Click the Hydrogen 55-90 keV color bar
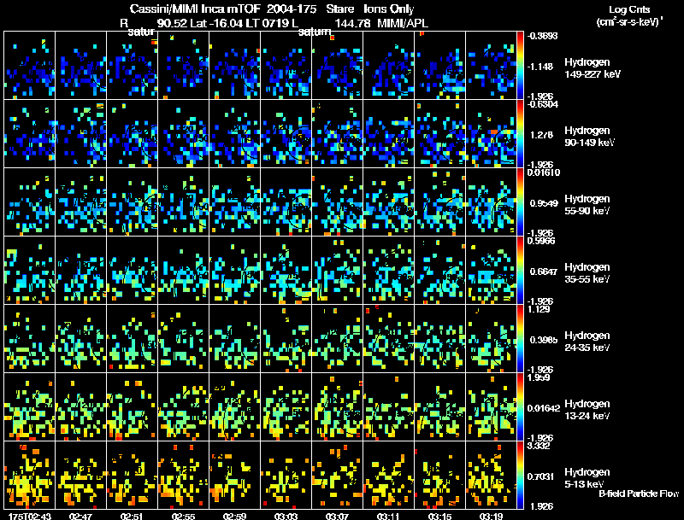 pos(520,202)
